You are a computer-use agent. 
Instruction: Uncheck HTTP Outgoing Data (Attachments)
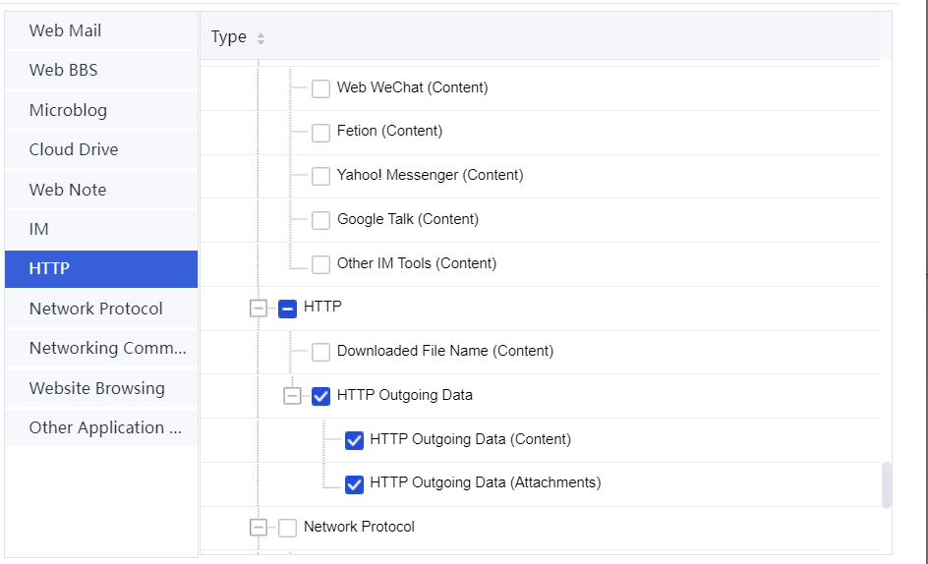(x=354, y=483)
